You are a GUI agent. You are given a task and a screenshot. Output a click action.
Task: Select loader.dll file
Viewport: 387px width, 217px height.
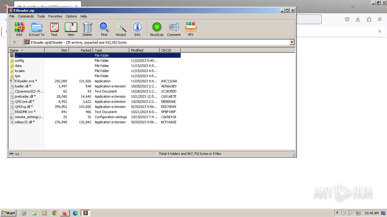[x=95, y=86]
